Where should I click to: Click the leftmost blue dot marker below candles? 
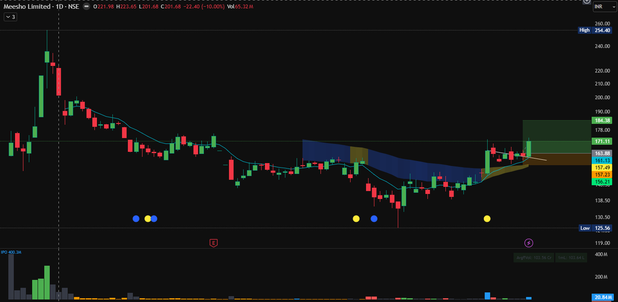[136, 219]
